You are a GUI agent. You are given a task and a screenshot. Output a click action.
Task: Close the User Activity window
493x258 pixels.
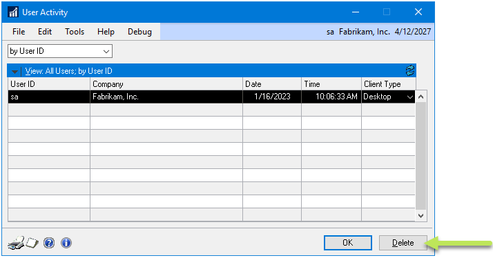[x=418, y=12]
